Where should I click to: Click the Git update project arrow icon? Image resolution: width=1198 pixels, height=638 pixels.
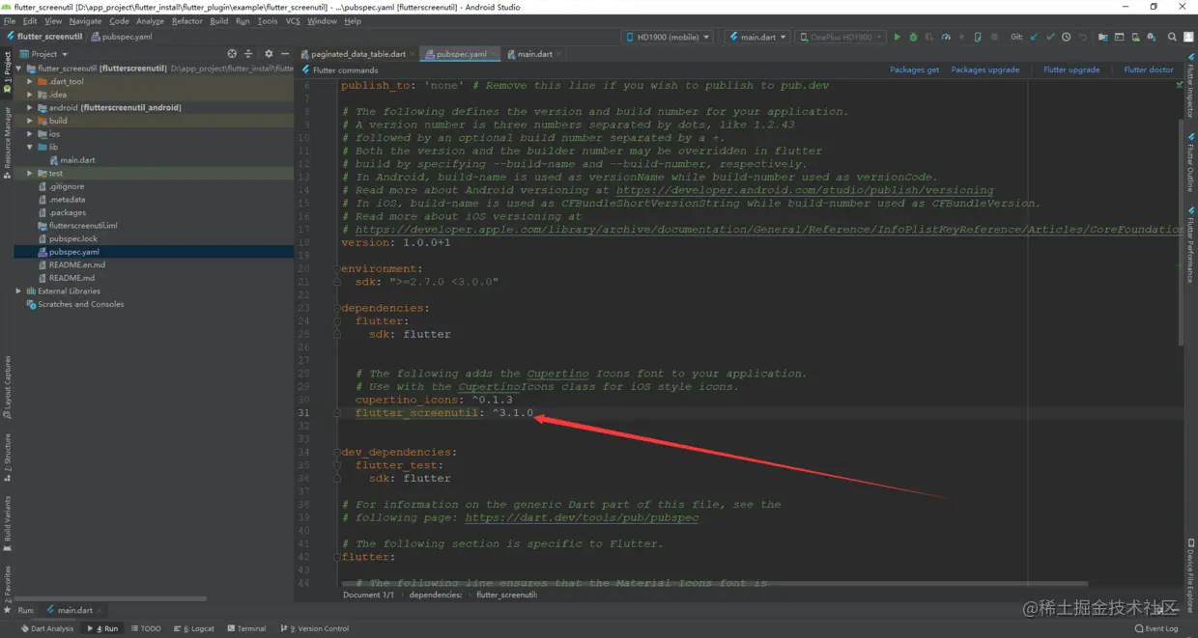1033,37
